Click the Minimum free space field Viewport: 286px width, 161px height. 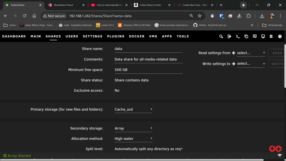[148, 70]
